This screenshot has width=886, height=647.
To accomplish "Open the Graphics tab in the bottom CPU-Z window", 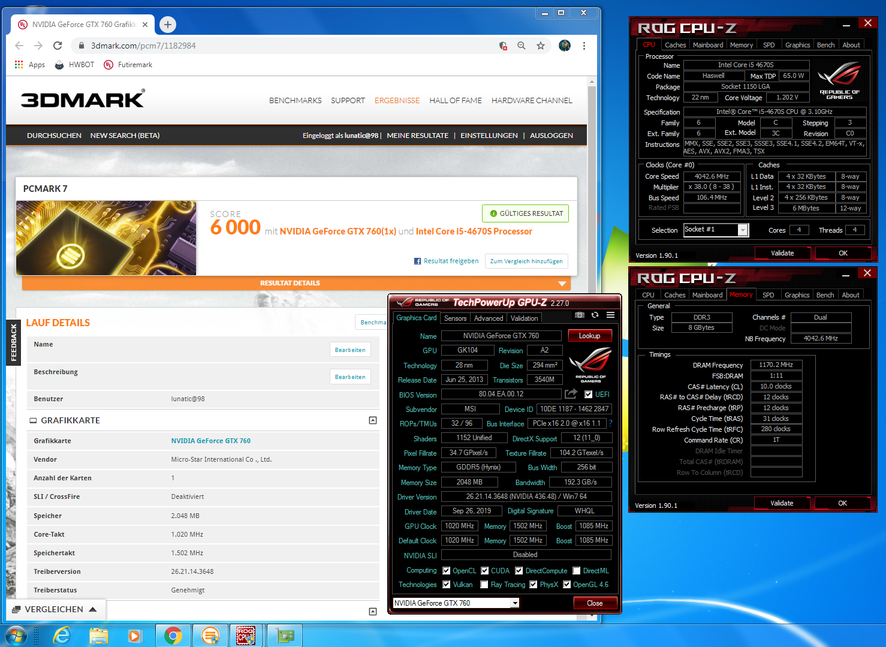I will click(x=797, y=295).
